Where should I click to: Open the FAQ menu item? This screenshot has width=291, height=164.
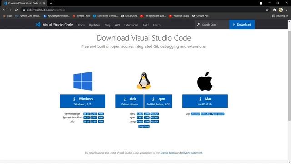point(145,25)
